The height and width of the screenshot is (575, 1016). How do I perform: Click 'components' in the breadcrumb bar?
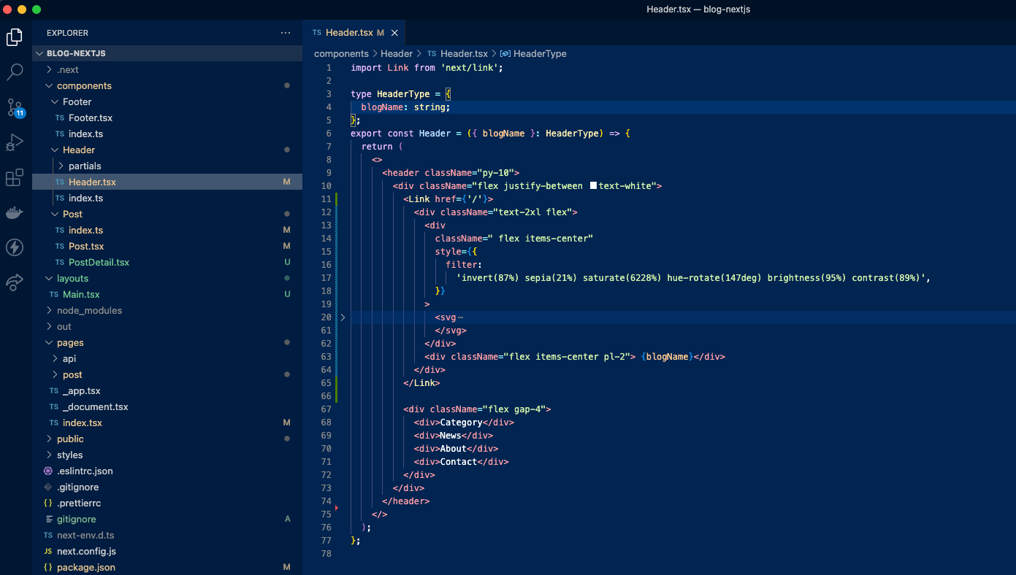pyautogui.click(x=341, y=53)
